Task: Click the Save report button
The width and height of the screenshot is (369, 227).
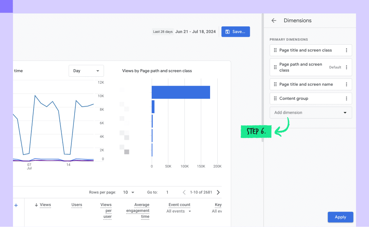Action: [x=236, y=31]
